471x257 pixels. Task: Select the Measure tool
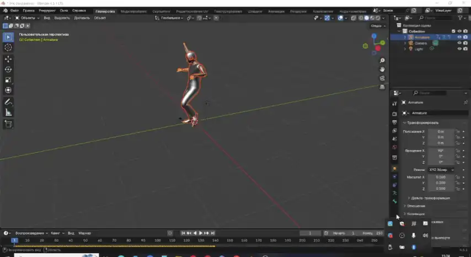coord(8,113)
